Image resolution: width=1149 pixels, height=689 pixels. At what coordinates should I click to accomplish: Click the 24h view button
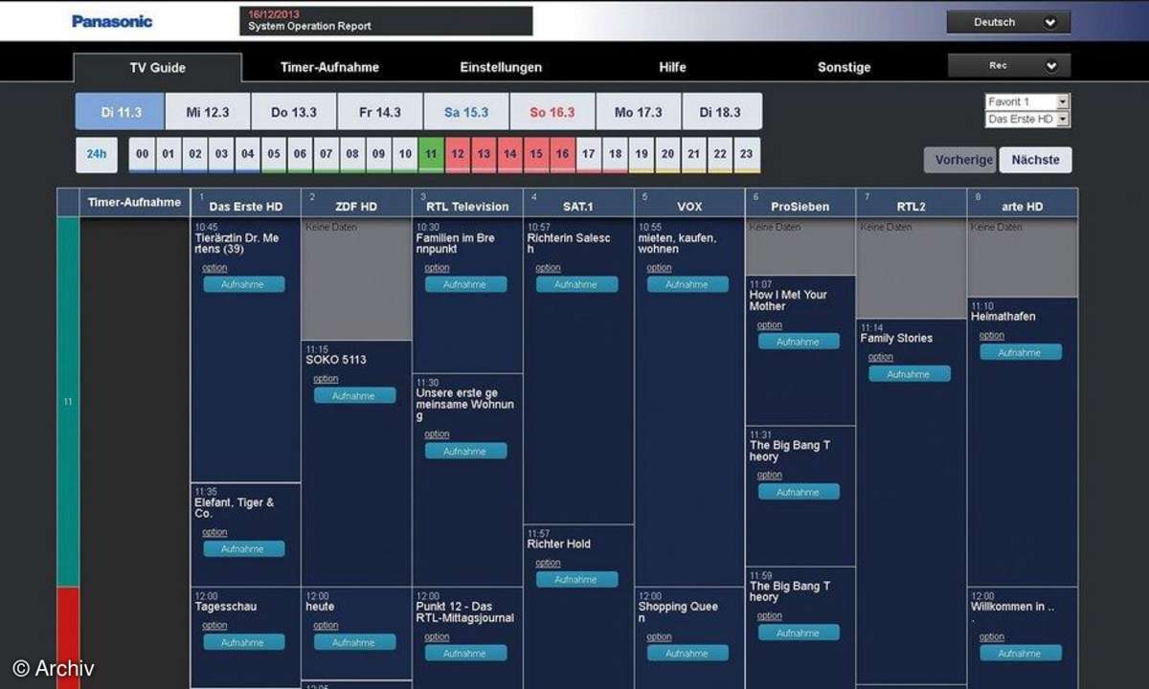pyautogui.click(x=97, y=154)
